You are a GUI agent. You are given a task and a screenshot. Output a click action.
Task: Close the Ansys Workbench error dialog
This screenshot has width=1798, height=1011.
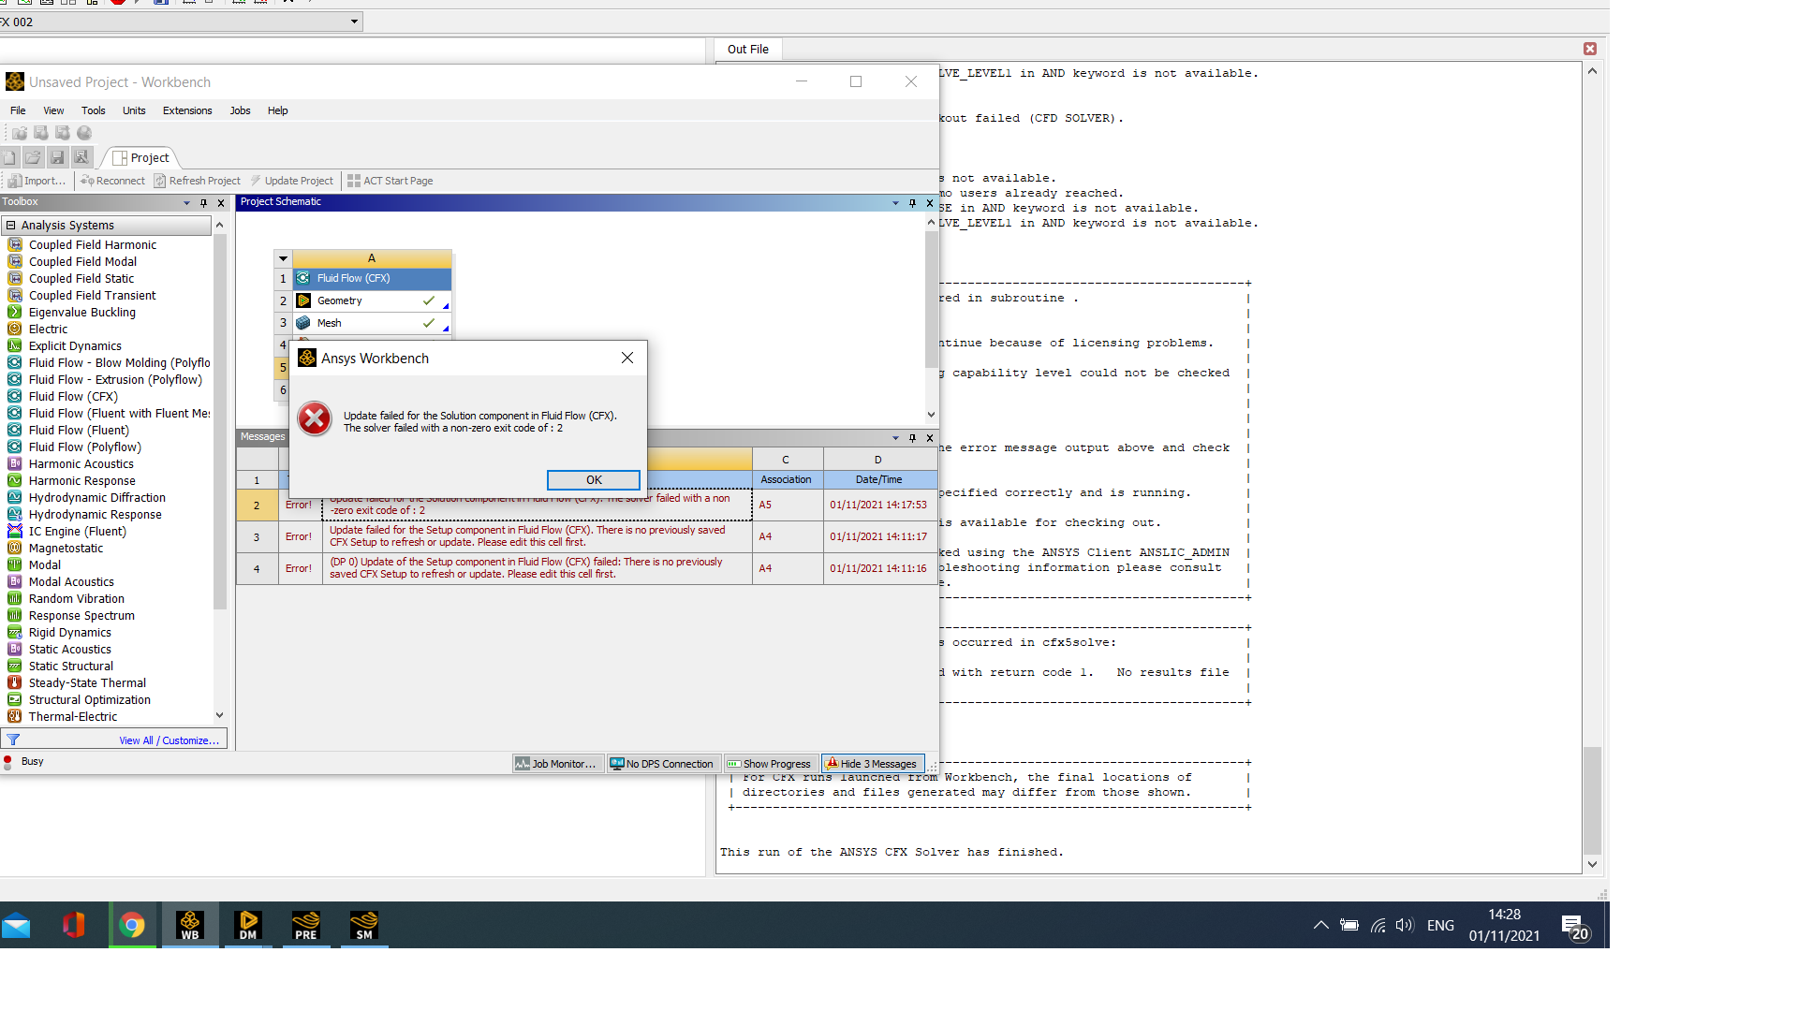627,358
